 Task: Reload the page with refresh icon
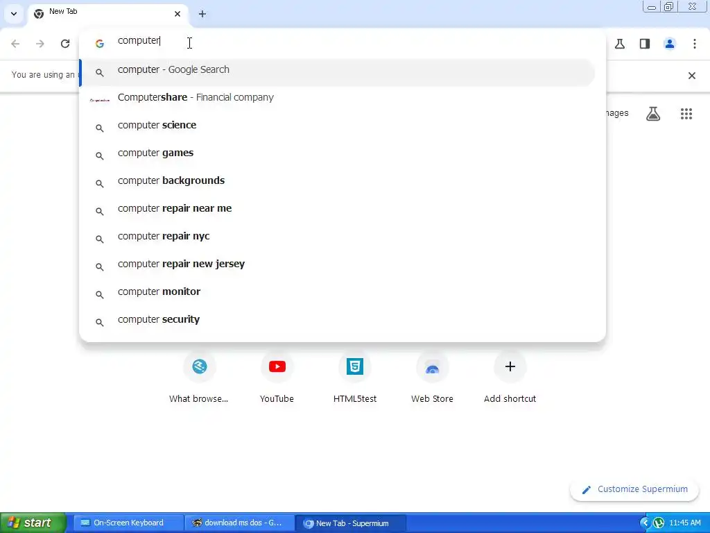[x=65, y=44]
